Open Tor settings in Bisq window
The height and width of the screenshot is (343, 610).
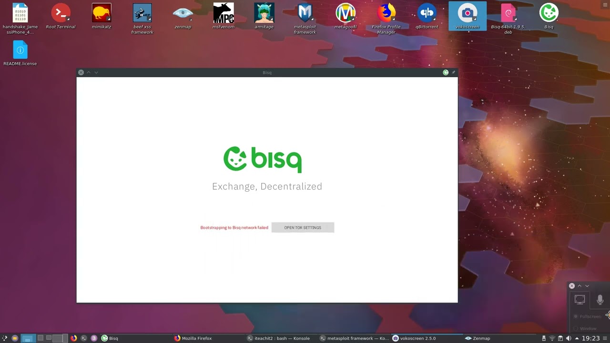click(x=303, y=228)
